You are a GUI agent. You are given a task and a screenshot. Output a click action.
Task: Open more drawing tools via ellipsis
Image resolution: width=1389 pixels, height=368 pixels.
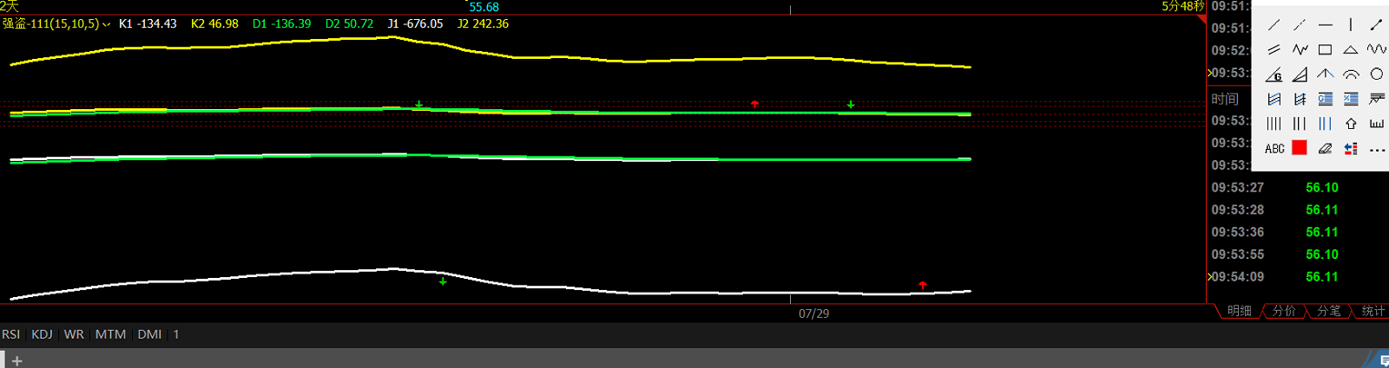(x=1376, y=149)
